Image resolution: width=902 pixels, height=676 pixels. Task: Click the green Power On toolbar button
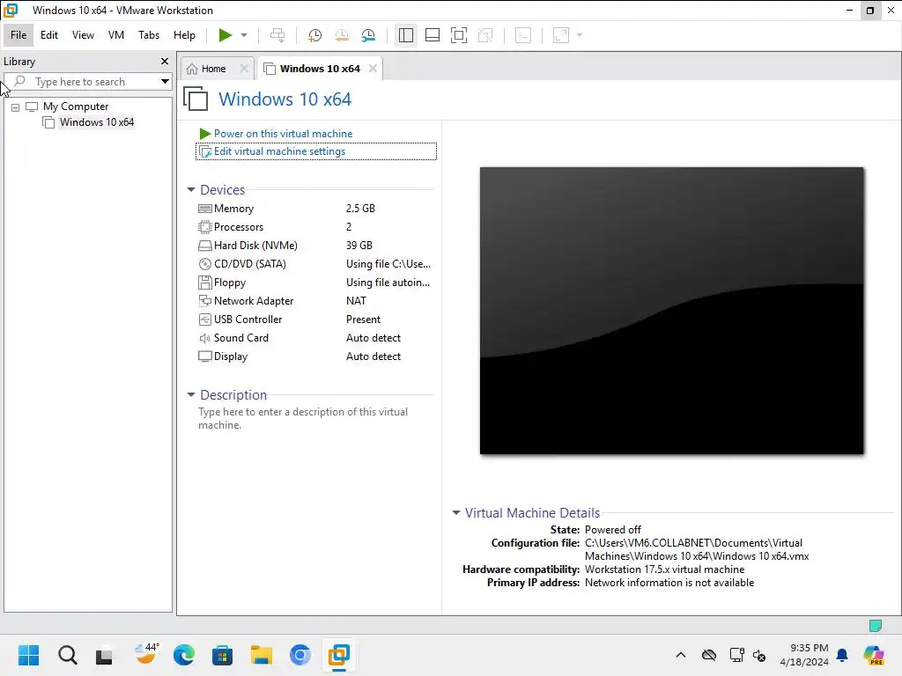pyautogui.click(x=225, y=35)
